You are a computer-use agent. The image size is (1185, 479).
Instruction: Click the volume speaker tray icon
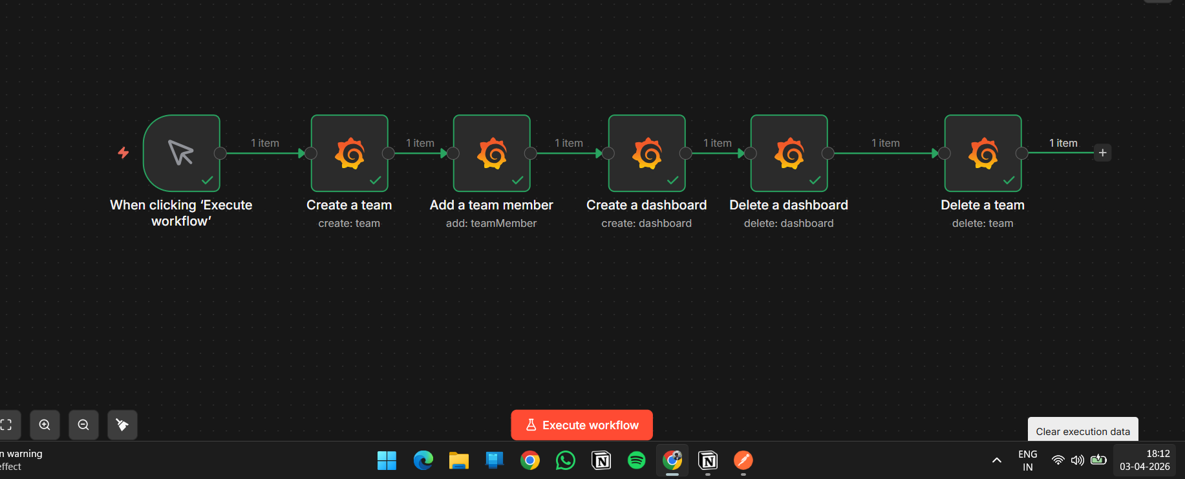coord(1077,460)
